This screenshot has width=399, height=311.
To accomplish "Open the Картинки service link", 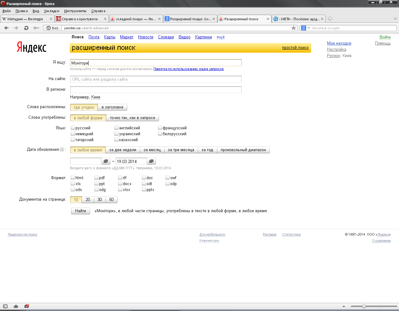I will point(204,37).
